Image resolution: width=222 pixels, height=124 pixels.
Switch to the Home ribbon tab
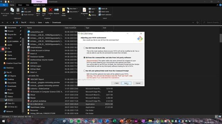click(12, 5)
